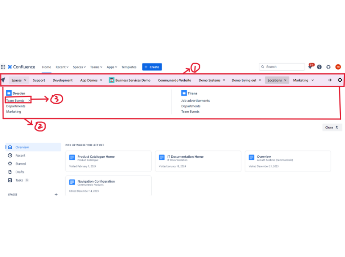
Task: Open the Locations dropdown menu
Action: click(277, 80)
